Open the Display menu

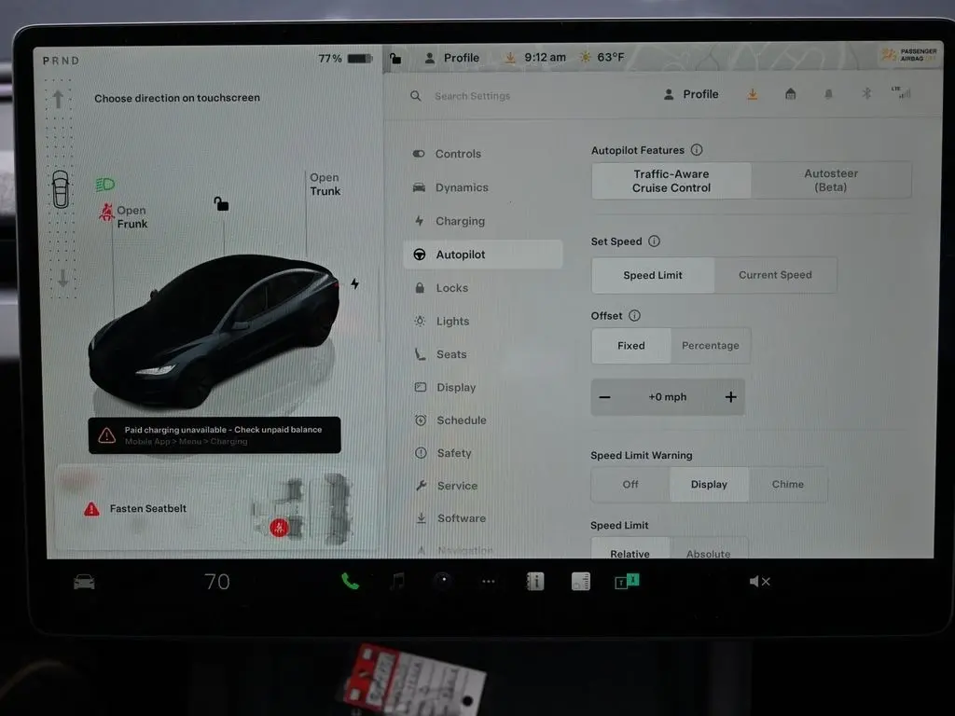483,387
